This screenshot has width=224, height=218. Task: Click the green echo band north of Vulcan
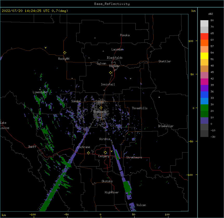[127, 187]
